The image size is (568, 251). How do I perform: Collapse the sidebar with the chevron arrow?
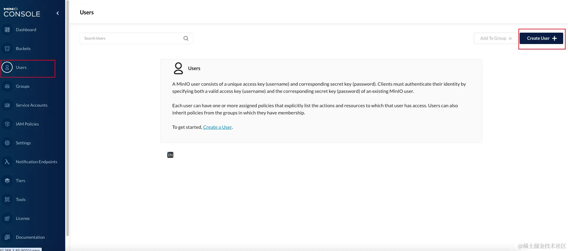(x=58, y=13)
